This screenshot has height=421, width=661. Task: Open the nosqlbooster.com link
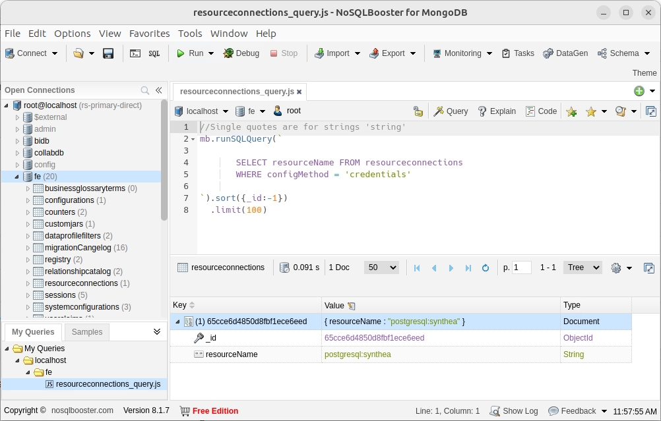82,411
